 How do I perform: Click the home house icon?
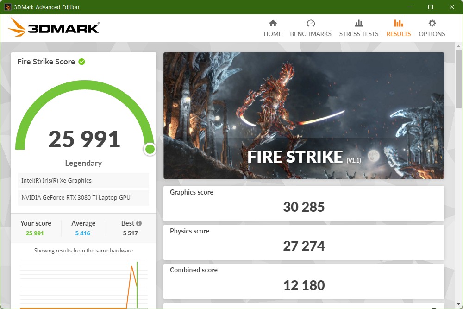273,23
